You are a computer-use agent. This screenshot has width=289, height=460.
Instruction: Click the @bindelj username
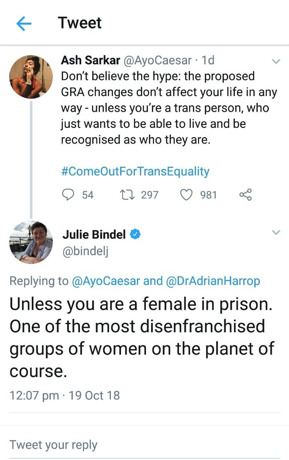(84, 251)
